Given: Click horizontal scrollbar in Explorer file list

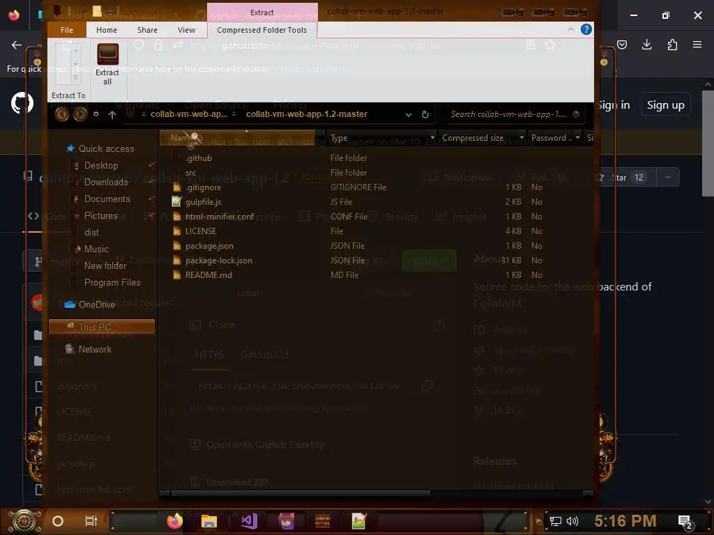Looking at the screenshot, I should [x=301, y=493].
